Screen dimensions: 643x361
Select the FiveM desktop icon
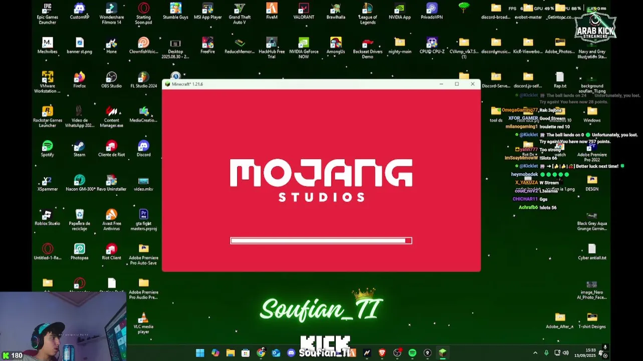(272, 12)
